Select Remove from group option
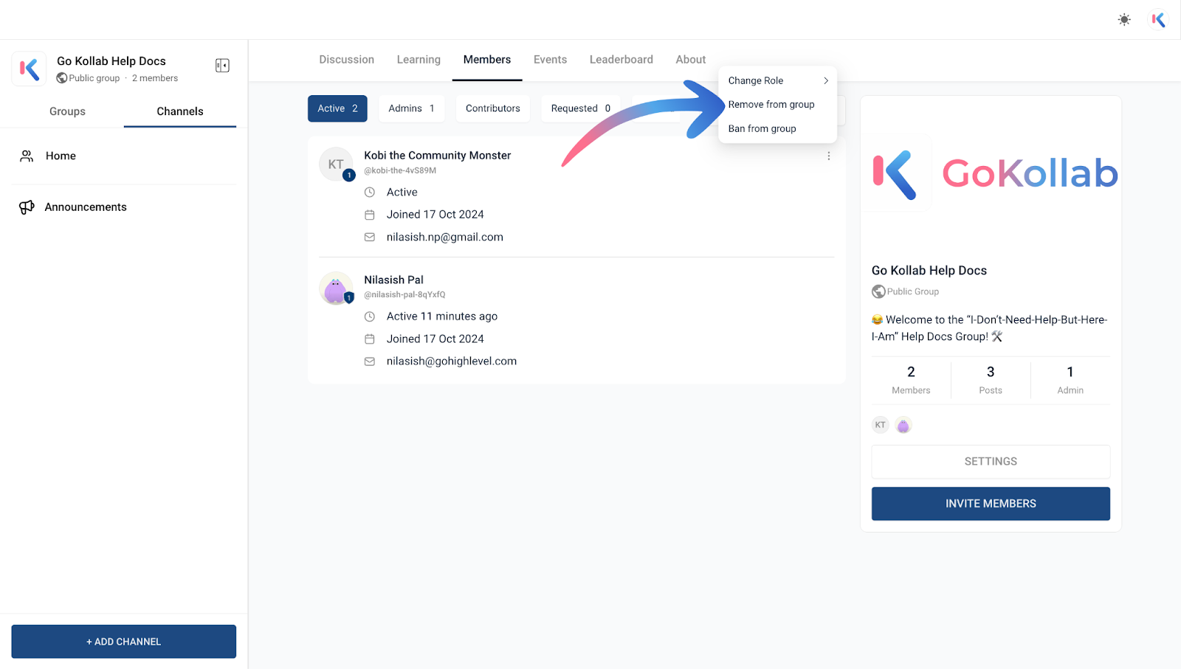1181x669 pixels. point(771,105)
